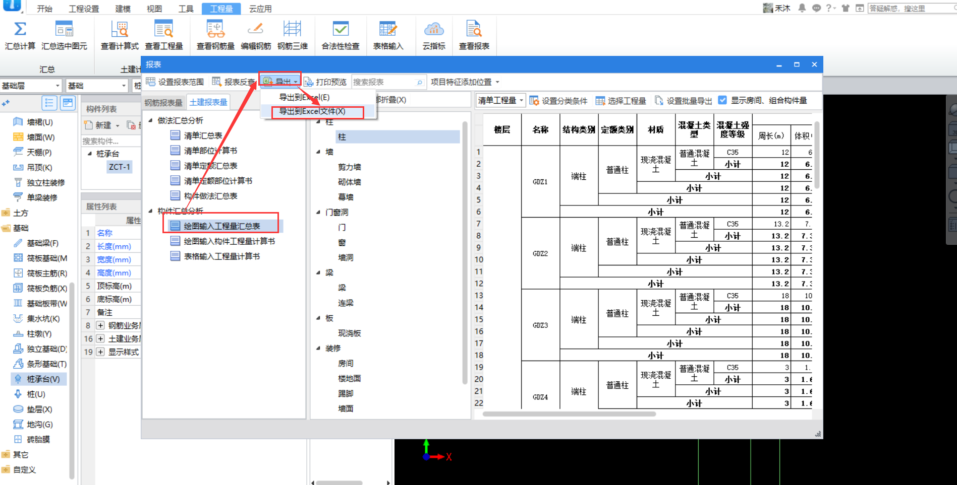Click the help question mark icon
This screenshot has height=485, width=957.
click(x=829, y=8)
